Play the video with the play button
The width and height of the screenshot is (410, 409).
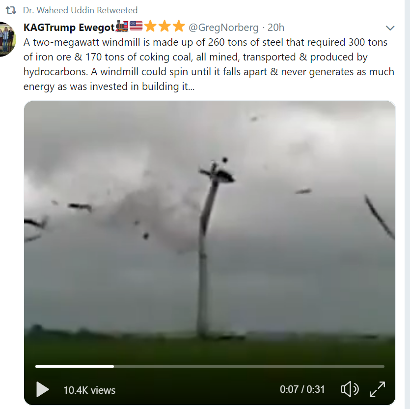(43, 389)
